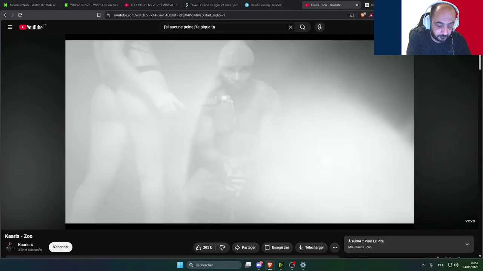Image resolution: width=483 pixels, height=271 pixels.
Task: Open Task View on the taskbar
Action: tap(248, 265)
